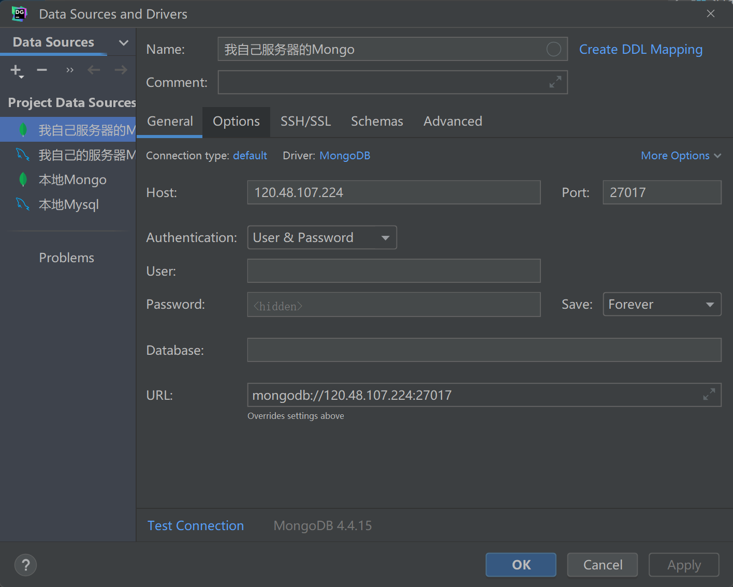Add a new data source with plus icon
This screenshot has height=587, width=733.
(x=17, y=70)
